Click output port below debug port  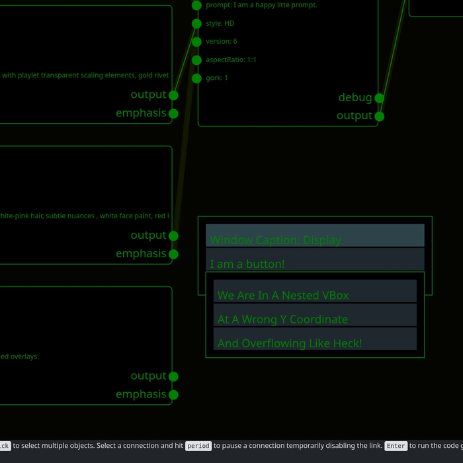(x=380, y=116)
